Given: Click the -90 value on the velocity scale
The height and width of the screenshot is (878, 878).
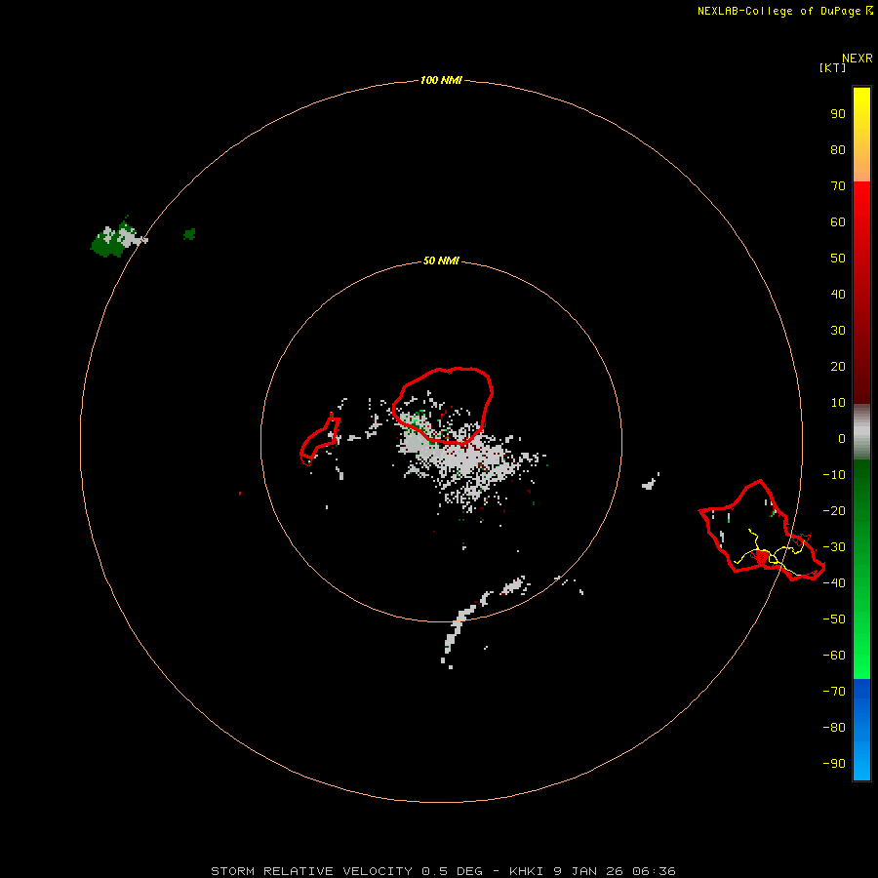Looking at the screenshot, I should click(834, 764).
